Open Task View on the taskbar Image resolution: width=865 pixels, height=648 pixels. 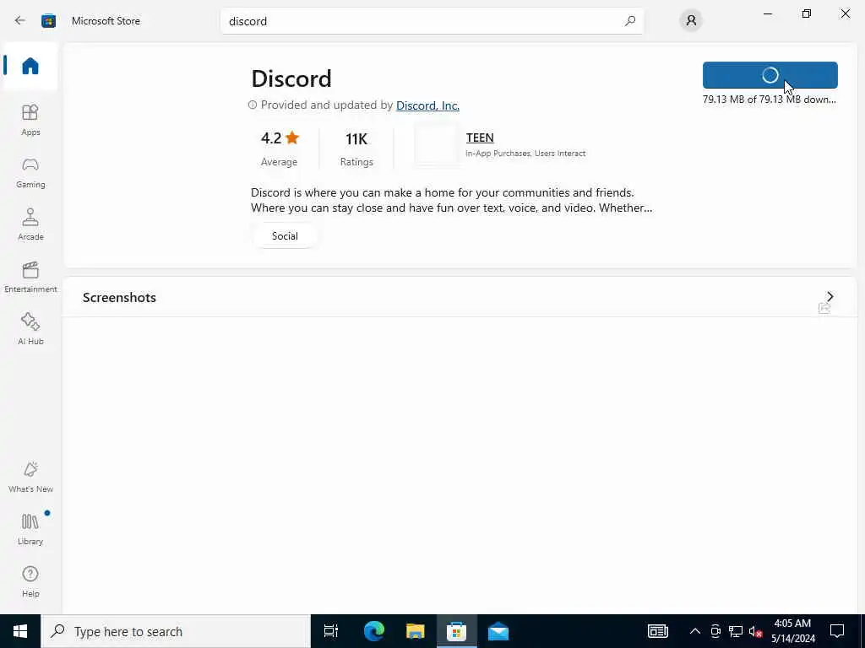coord(331,631)
